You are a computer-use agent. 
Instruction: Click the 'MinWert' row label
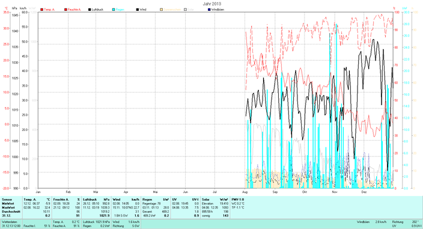point(8,204)
